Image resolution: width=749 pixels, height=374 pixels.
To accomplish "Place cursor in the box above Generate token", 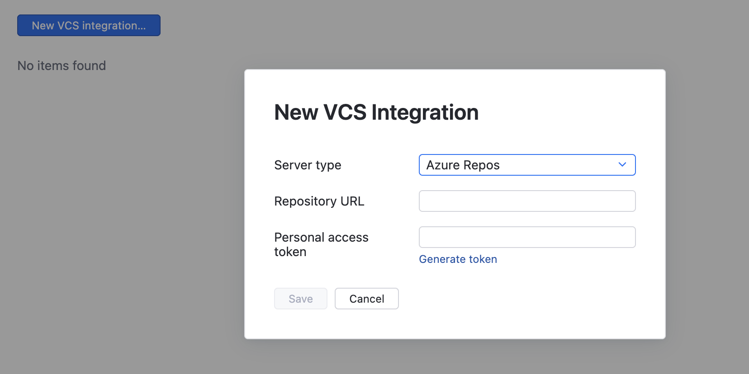I will tap(527, 237).
